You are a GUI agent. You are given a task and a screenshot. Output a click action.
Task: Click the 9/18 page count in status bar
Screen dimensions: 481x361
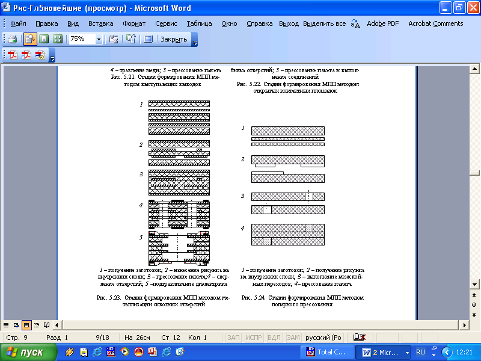(x=102, y=338)
